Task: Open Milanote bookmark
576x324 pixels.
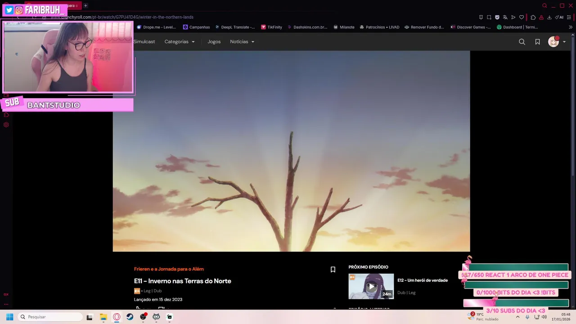Action: (344, 27)
